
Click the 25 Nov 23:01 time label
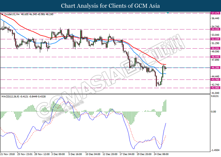(x=25, y=154)
